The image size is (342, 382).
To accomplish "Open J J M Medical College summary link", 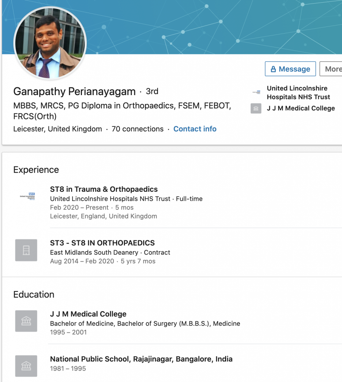I will (x=301, y=108).
